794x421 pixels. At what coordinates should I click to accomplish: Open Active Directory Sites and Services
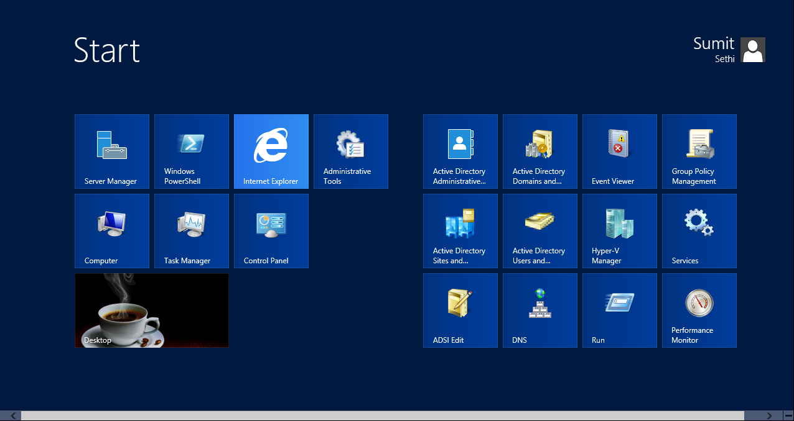[460, 230]
